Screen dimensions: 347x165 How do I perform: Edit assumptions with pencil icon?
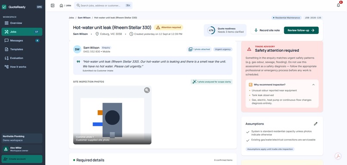pos(316,124)
